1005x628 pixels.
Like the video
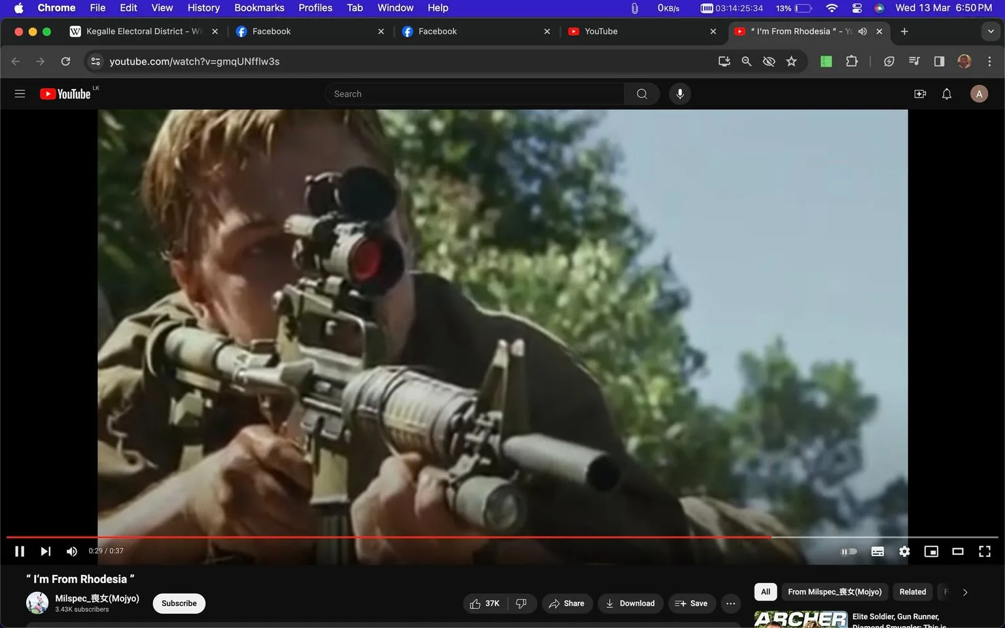pos(484,603)
